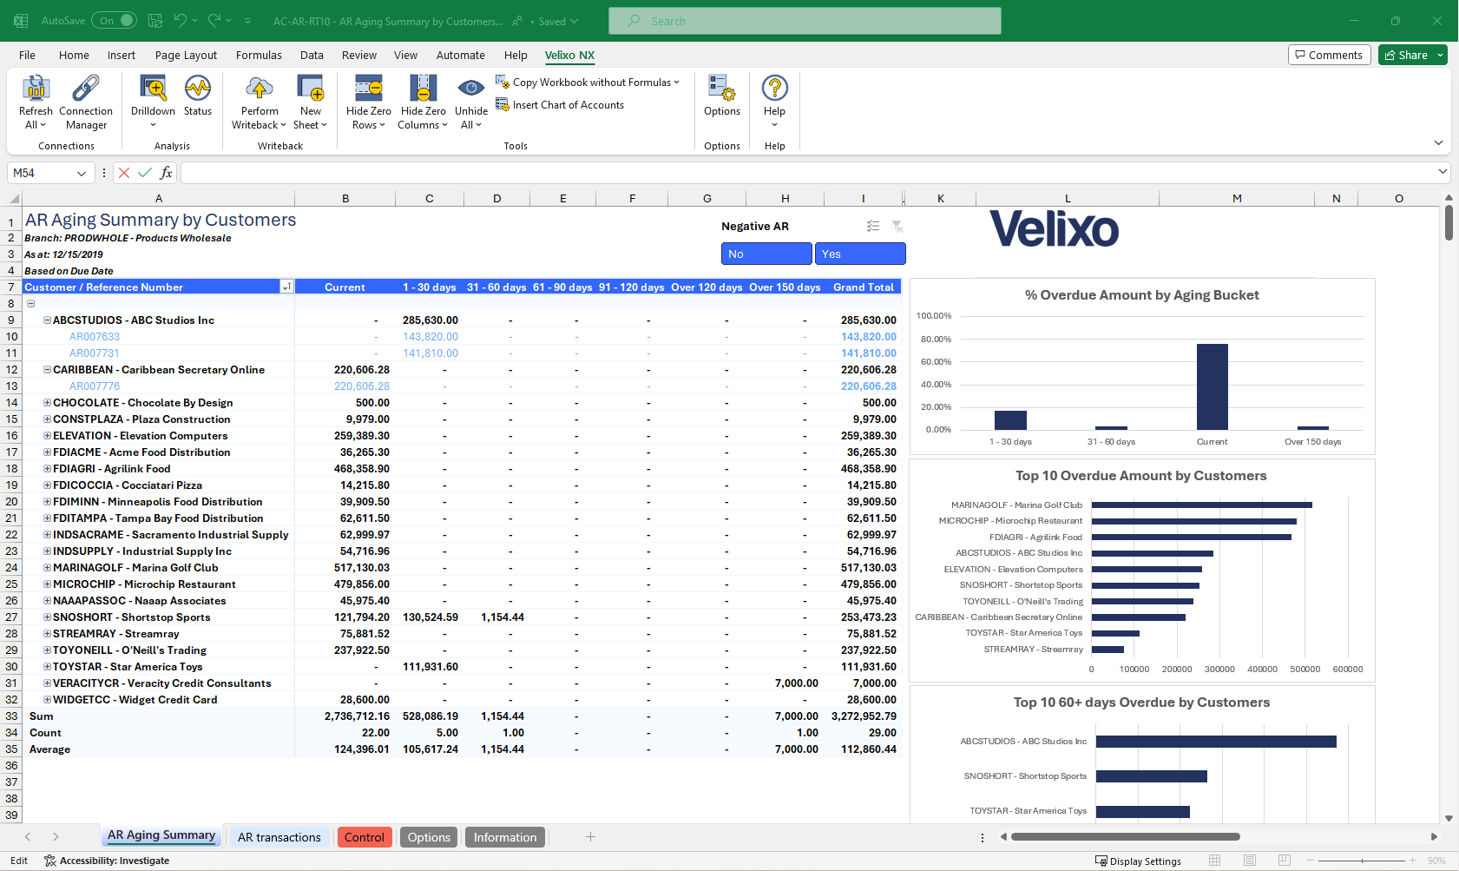
Task: Open the File menu
Action: click(x=28, y=55)
